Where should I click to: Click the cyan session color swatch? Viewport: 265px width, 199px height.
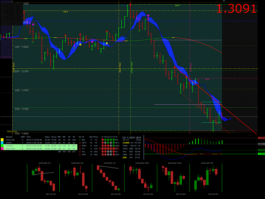(2, 143)
